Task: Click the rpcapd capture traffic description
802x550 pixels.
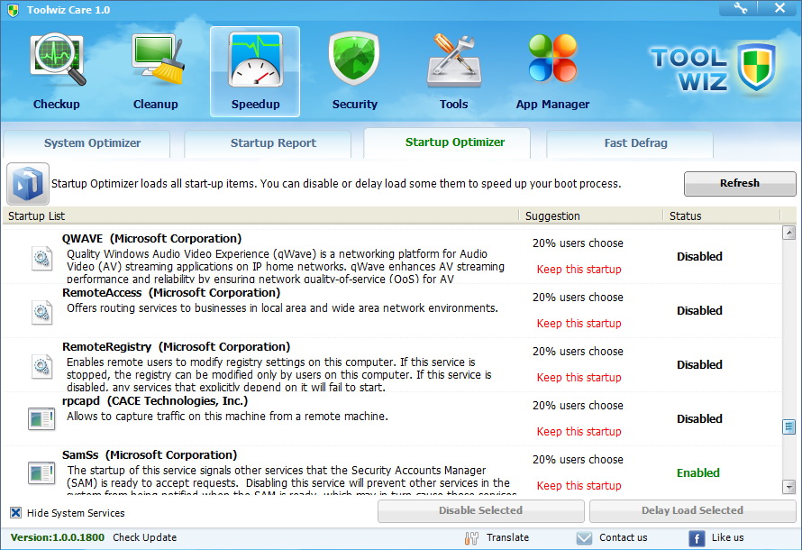Action: tap(227, 417)
